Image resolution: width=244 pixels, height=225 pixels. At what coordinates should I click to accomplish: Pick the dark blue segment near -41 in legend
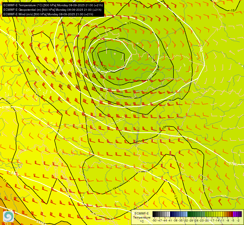point(171,214)
